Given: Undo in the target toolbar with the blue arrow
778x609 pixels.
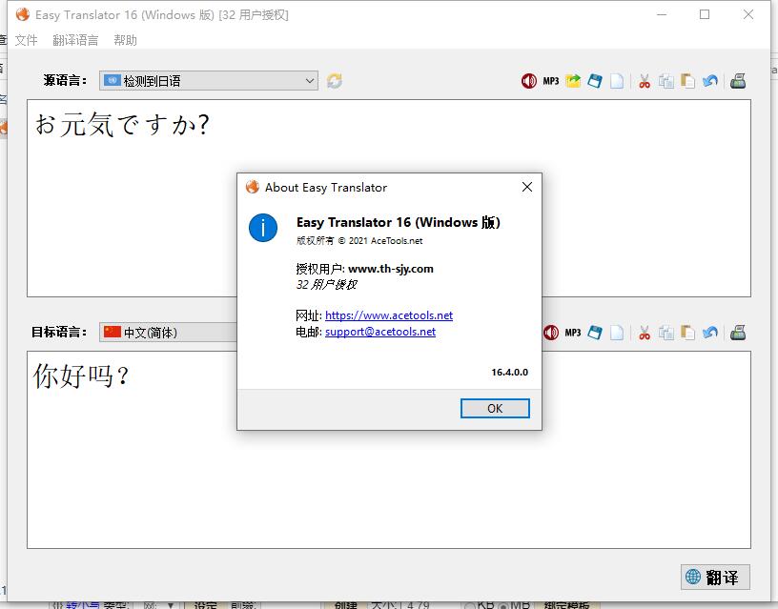Looking at the screenshot, I should coord(710,333).
